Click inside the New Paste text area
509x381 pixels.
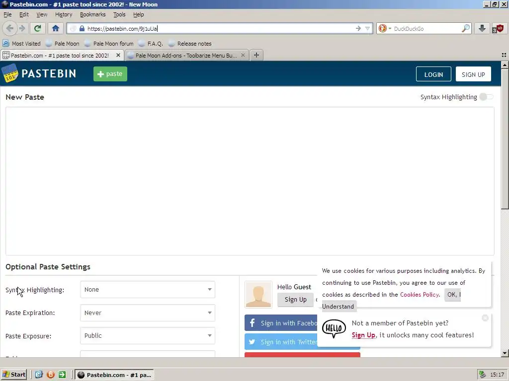[x=250, y=181]
